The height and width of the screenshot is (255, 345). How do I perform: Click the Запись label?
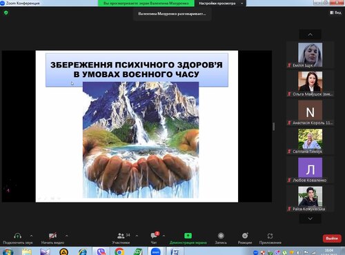click(x=221, y=243)
